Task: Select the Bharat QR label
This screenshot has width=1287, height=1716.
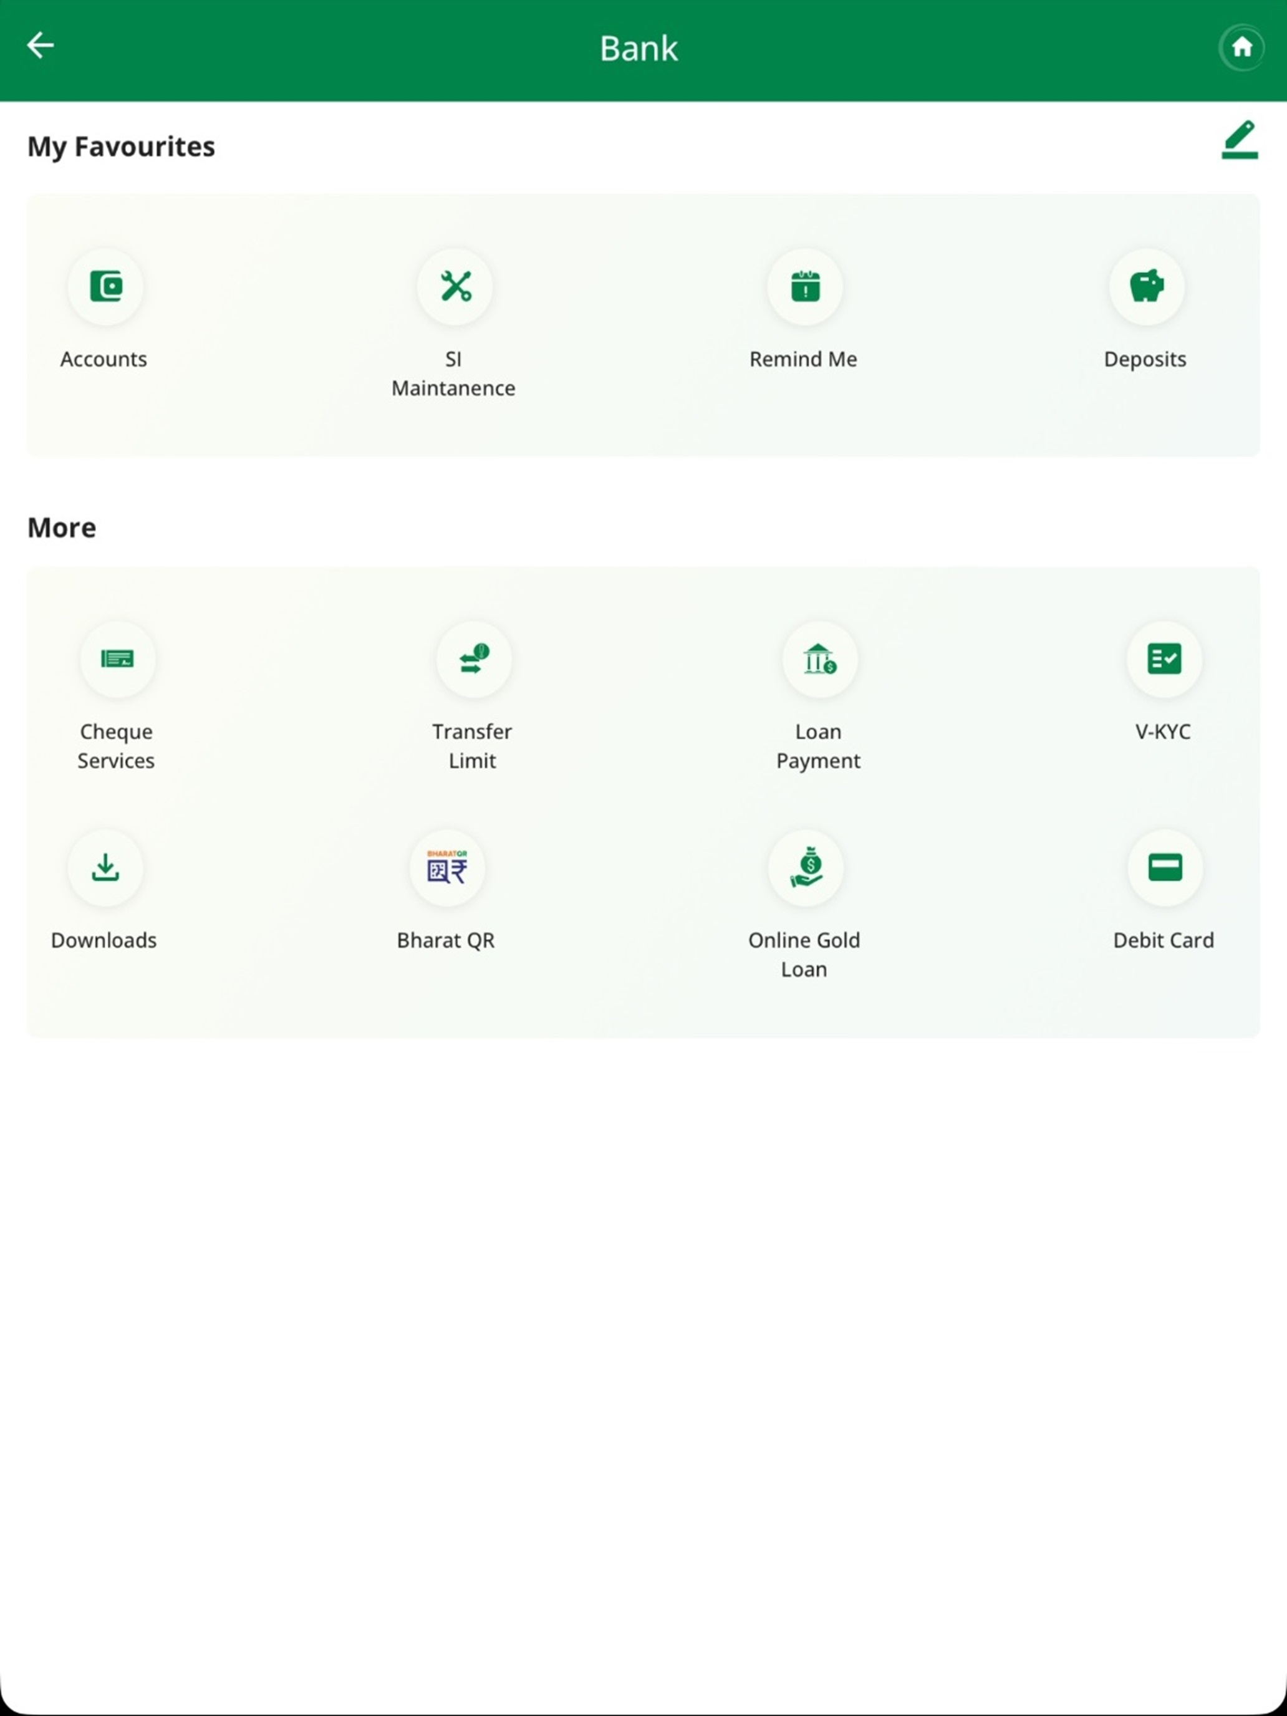Action: click(x=446, y=940)
